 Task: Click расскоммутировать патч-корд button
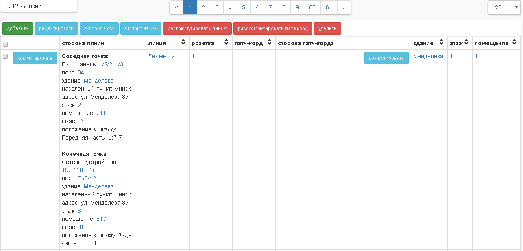point(272,28)
